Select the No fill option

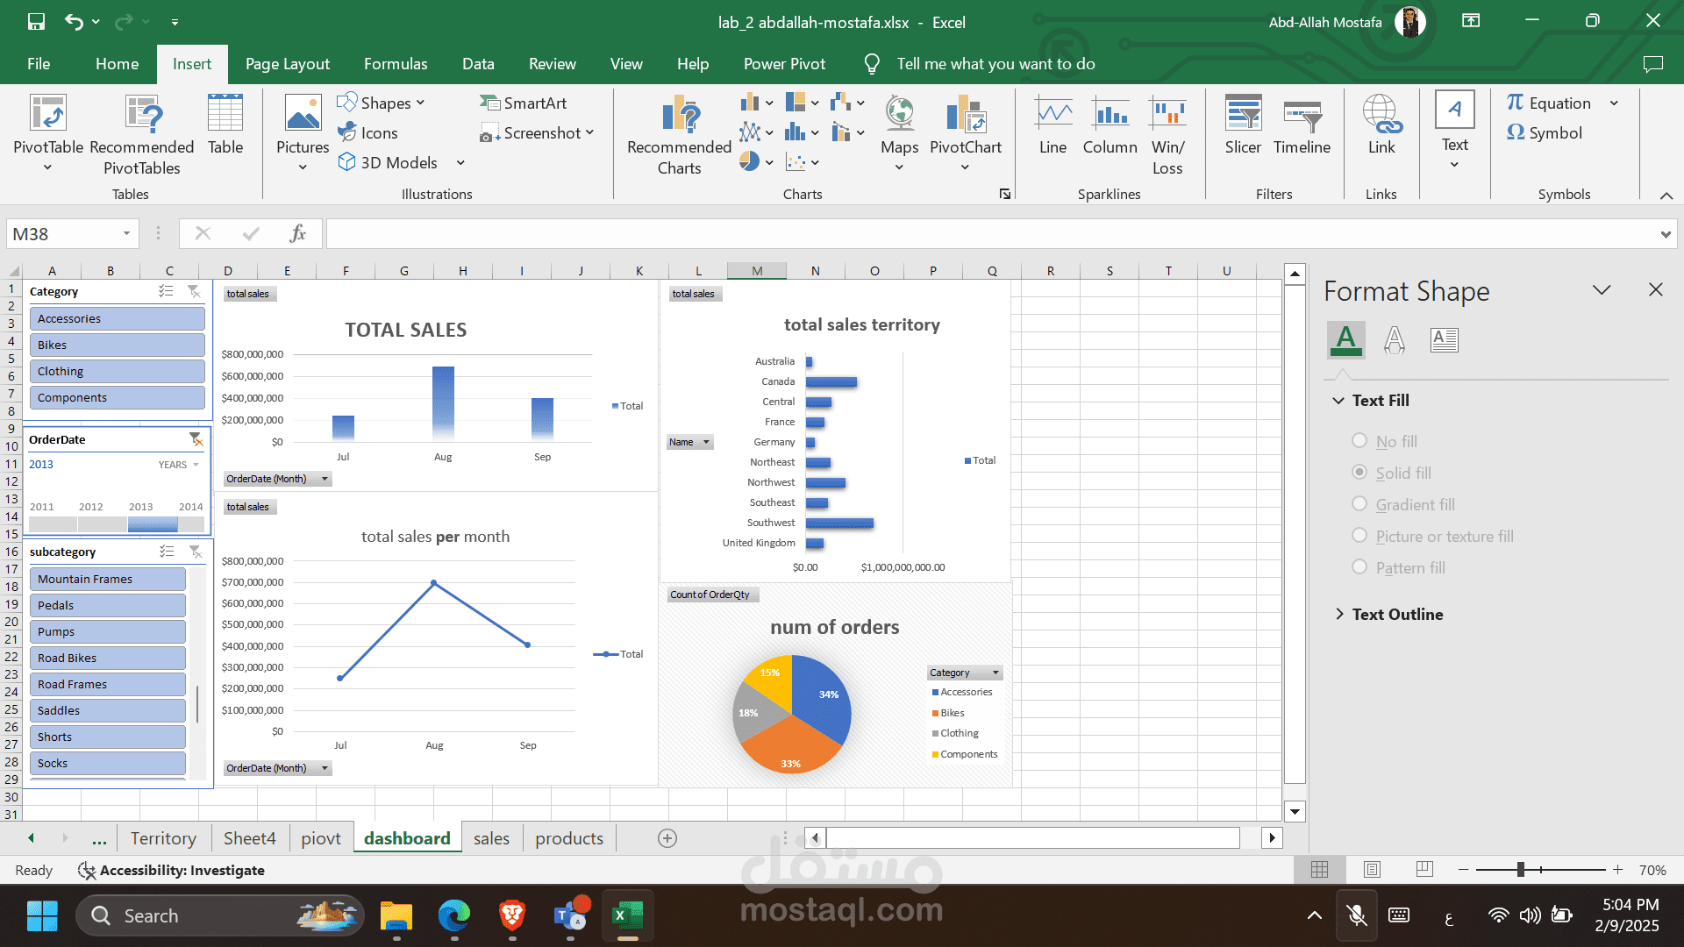1359,441
